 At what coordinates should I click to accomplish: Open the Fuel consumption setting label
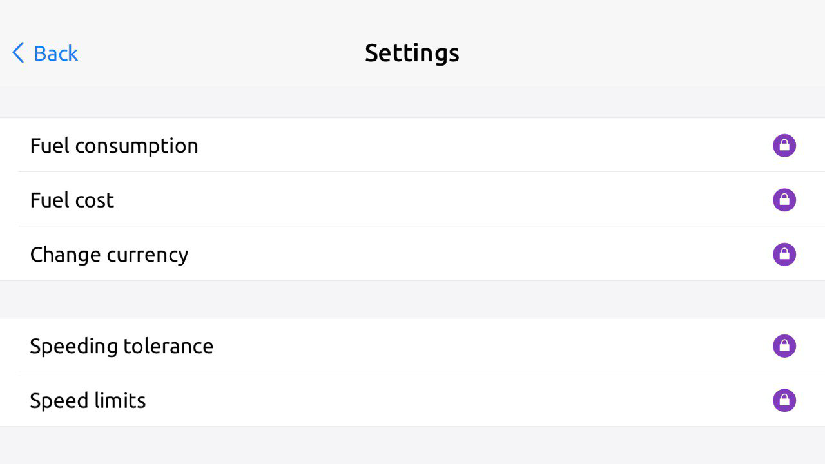(x=114, y=146)
